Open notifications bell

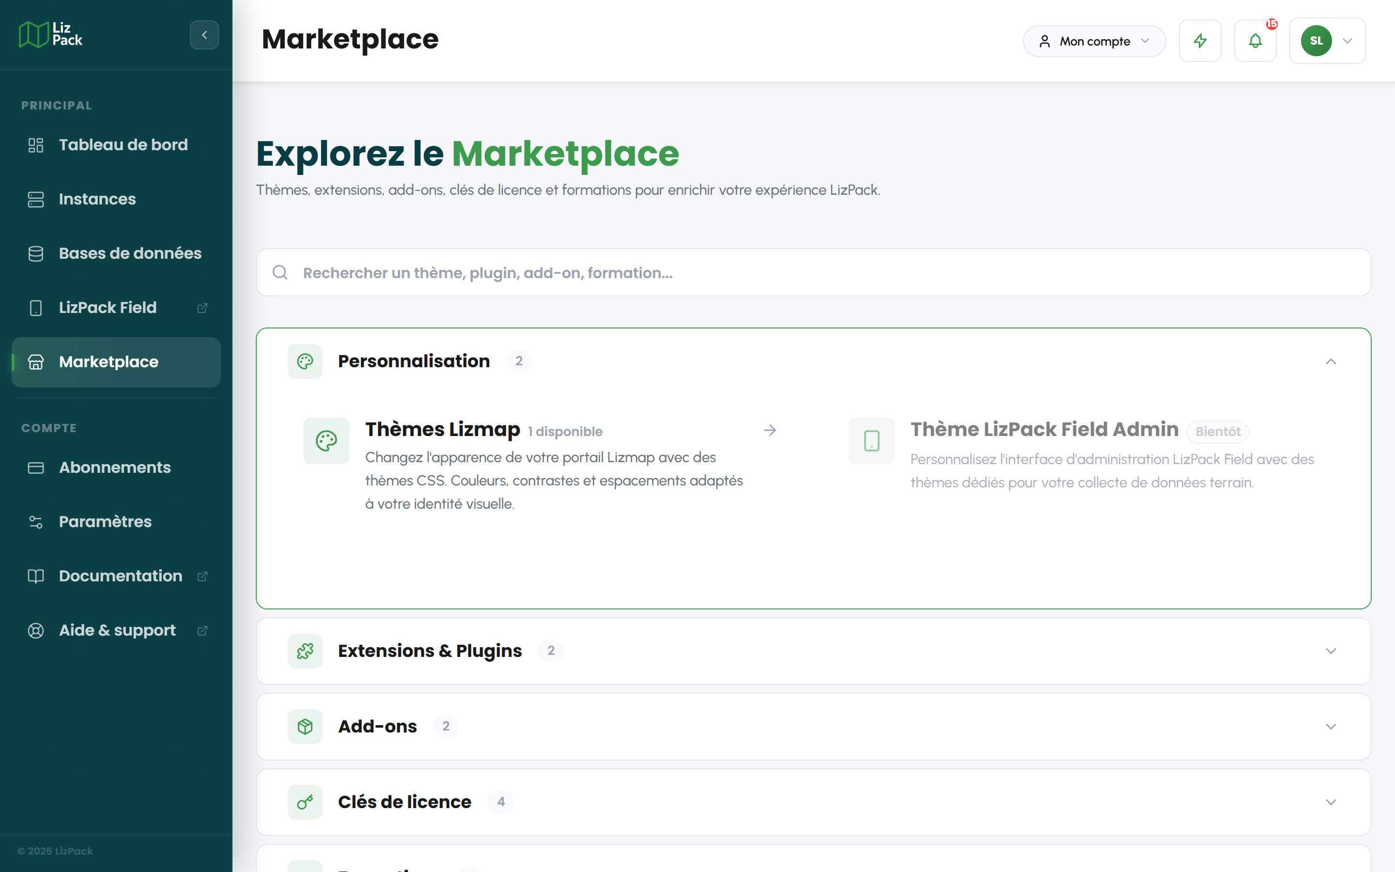click(x=1255, y=41)
